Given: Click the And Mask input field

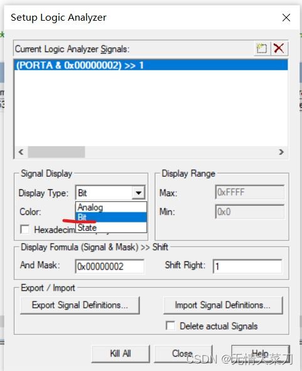Looking at the screenshot, I should (x=110, y=266).
